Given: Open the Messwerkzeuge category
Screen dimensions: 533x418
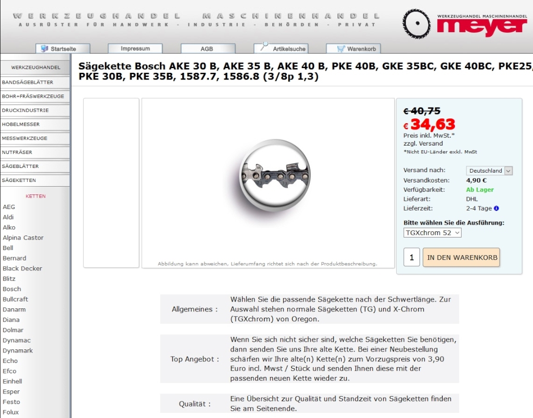Looking at the screenshot, I should click(x=35, y=138).
